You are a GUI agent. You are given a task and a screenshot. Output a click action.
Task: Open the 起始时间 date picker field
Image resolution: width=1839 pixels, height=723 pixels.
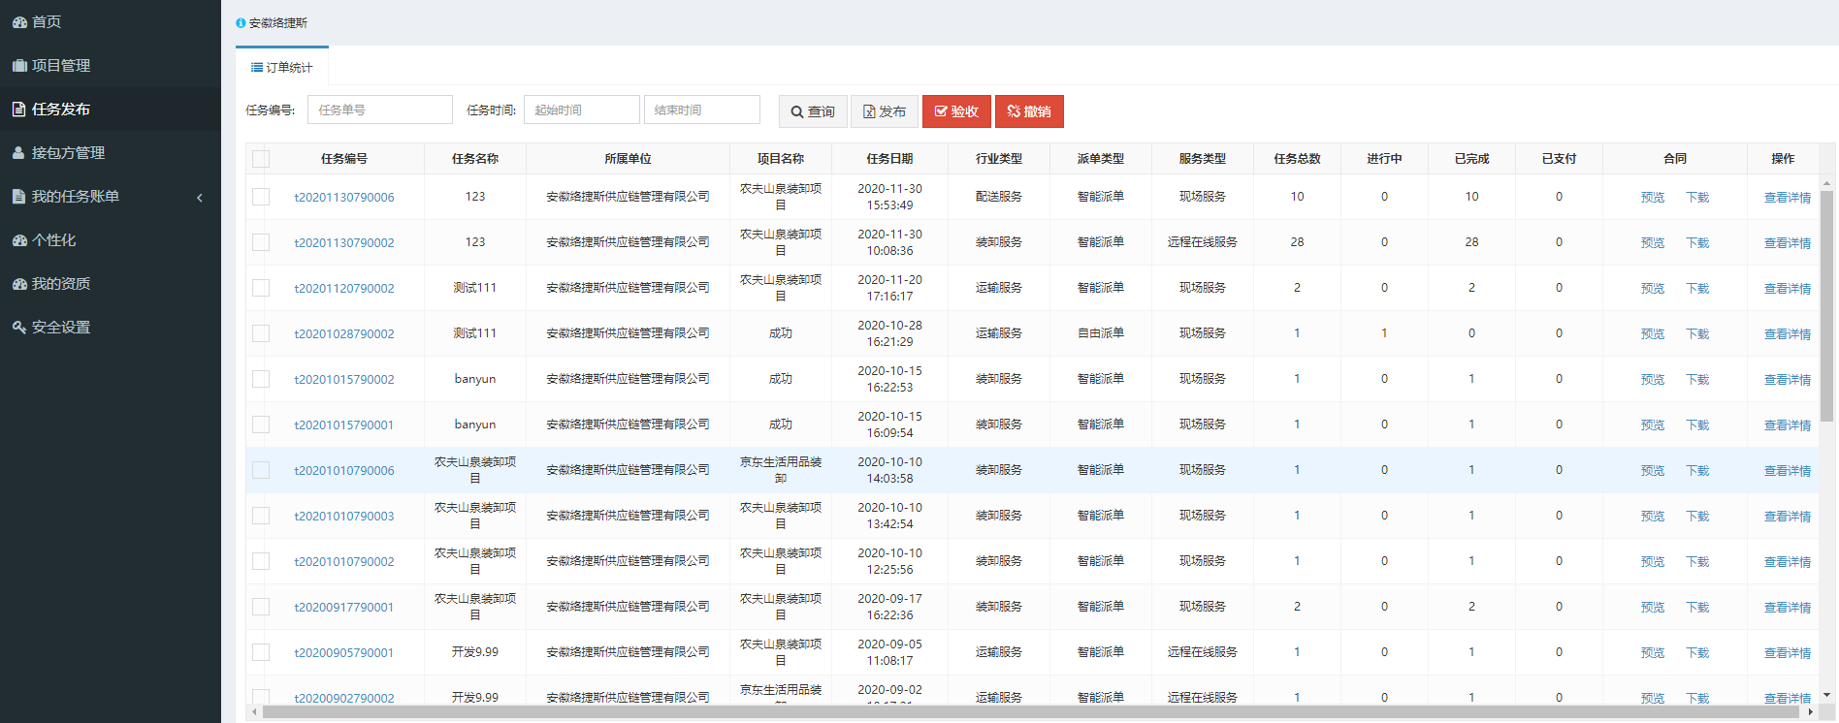point(581,110)
